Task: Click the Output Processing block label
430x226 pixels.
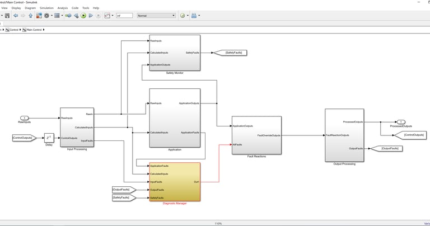Action: (344, 164)
